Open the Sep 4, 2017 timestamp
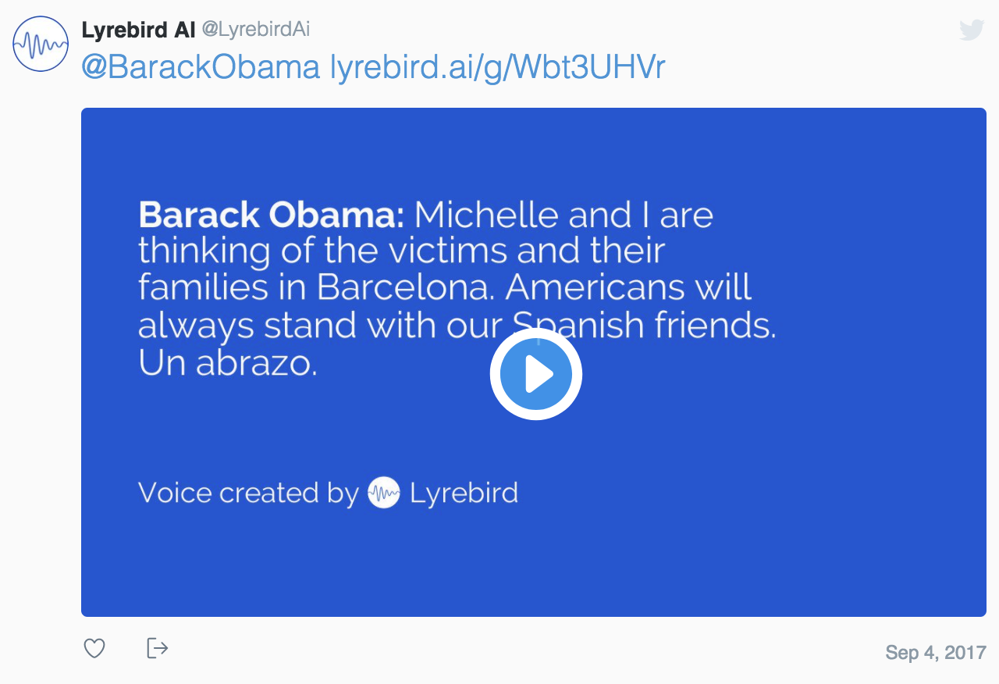999x684 pixels. click(936, 652)
